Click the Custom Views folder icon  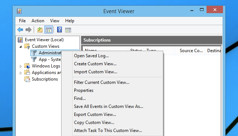[27, 46]
